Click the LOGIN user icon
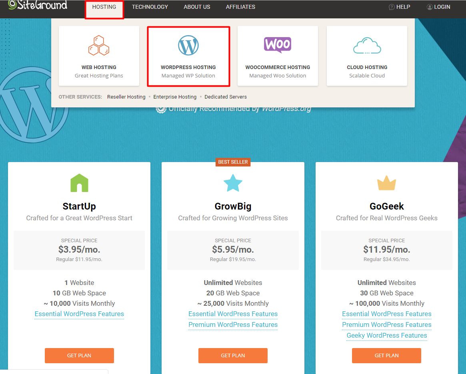Viewport: 466px width, 374px height. tap(430, 7)
